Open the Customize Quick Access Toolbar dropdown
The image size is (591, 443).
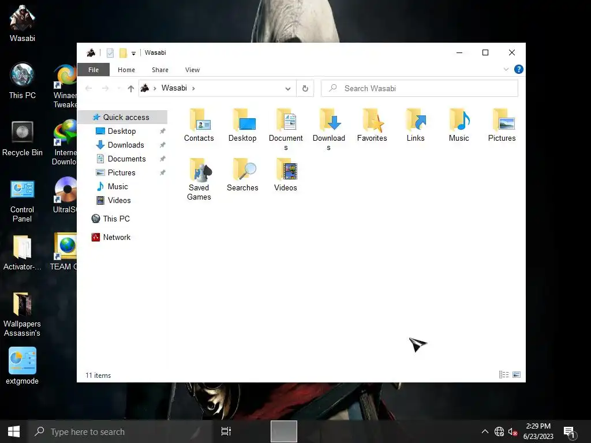[x=133, y=53]
